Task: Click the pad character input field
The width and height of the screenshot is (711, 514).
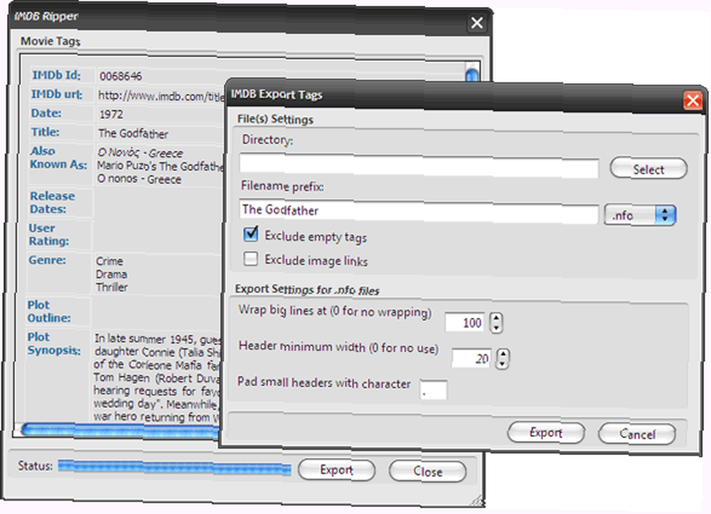Action: (434, 390)
